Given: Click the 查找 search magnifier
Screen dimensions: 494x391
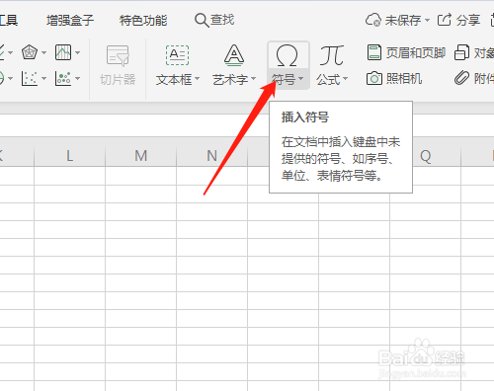Looking at the screenshot, I should click(202, 20).
